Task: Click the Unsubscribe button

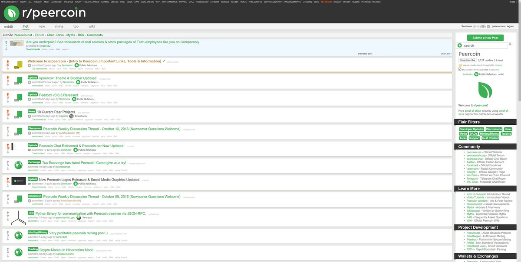Action: tap(468, 60)
